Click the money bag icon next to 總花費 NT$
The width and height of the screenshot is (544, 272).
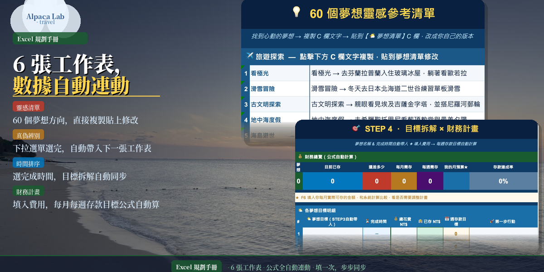(396, 219)
